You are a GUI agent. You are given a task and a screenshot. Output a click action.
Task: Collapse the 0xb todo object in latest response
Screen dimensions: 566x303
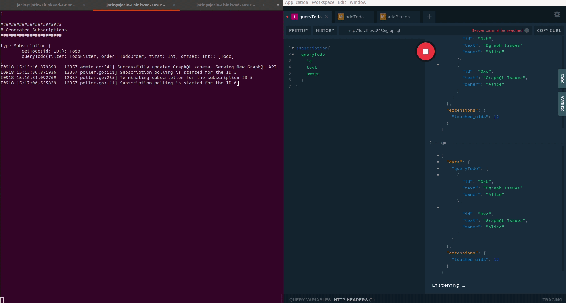click(x=438, y=175)
